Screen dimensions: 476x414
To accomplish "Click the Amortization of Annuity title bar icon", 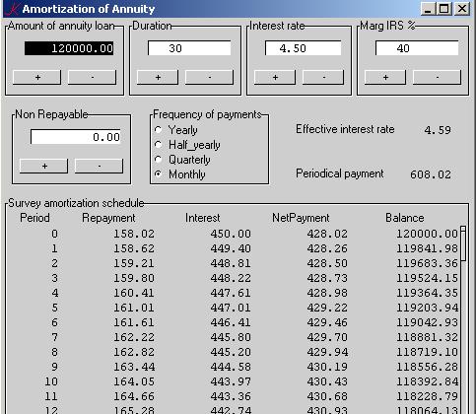I will coord(12,9).
